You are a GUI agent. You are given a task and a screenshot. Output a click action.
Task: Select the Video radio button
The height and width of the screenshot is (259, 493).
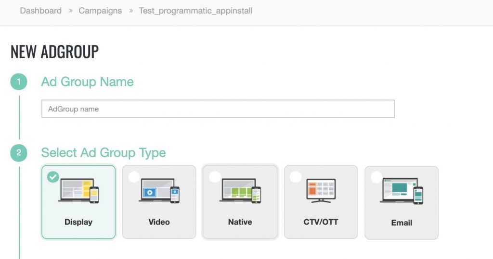click(134, 177)
